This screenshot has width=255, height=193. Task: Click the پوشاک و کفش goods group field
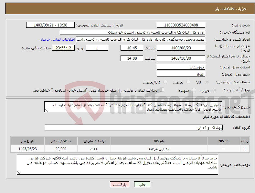[134, 127]
